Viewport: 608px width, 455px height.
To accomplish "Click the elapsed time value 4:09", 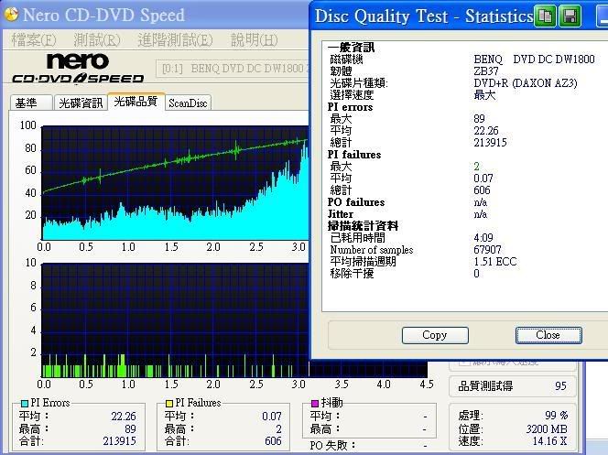I will 483,238.
